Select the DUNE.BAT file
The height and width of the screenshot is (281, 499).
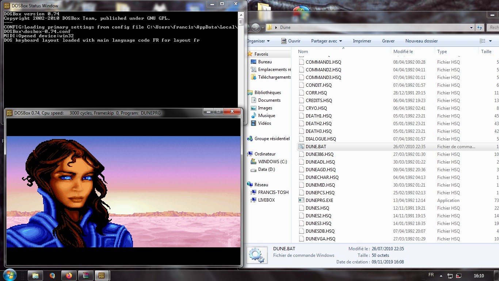397,146
